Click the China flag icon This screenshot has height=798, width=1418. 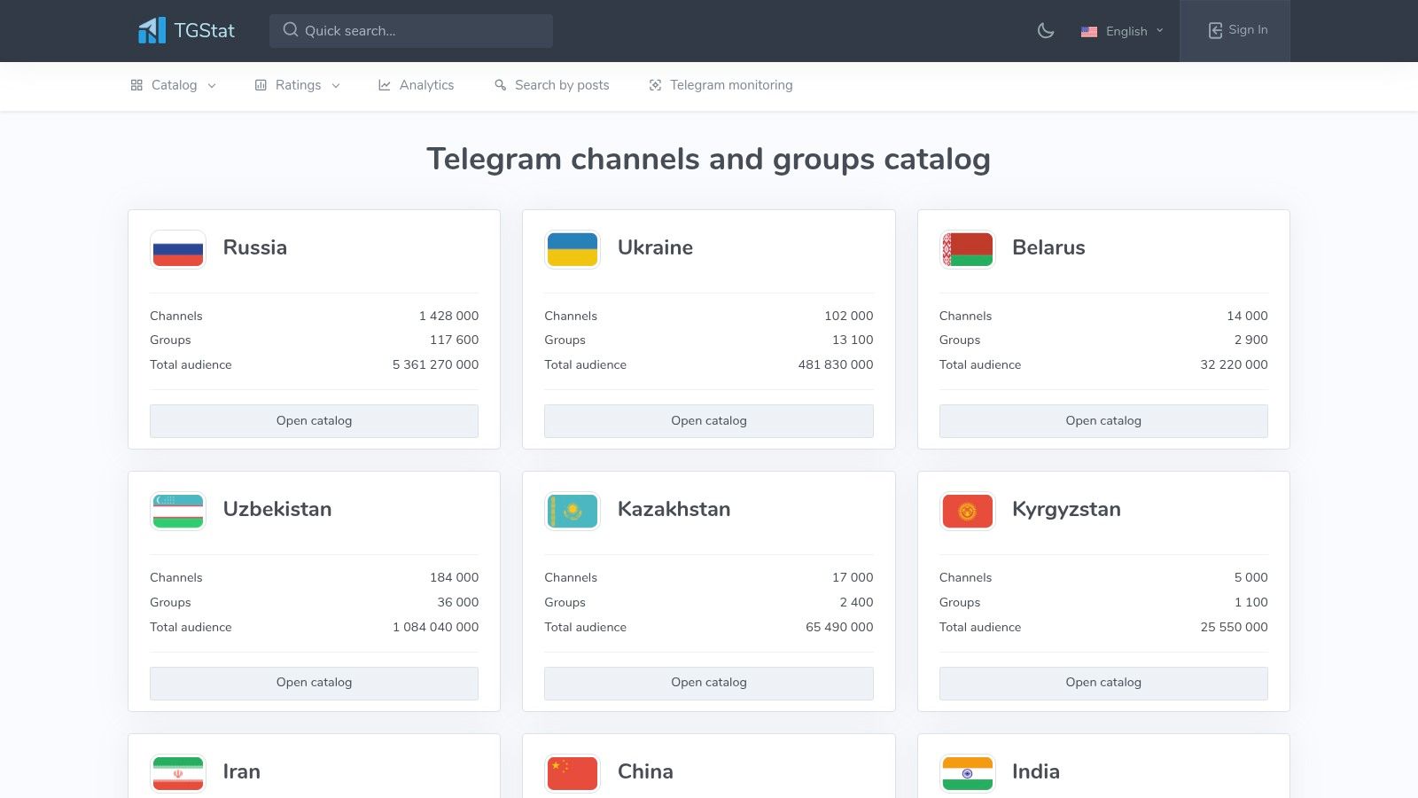click(x=573, y=773)
